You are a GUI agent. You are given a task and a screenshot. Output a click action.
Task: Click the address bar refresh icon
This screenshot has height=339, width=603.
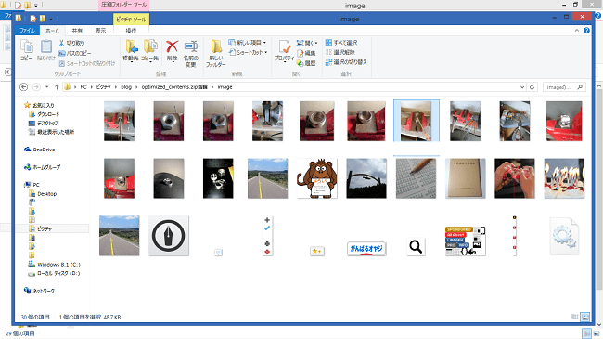(x=532, y=87)
